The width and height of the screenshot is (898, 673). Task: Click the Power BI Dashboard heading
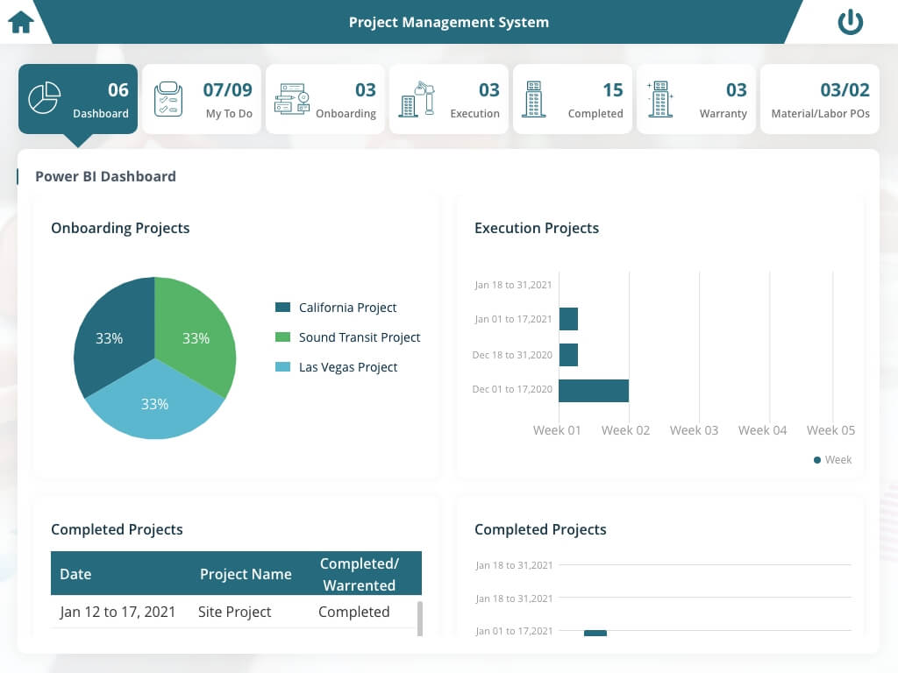point(105,176)
